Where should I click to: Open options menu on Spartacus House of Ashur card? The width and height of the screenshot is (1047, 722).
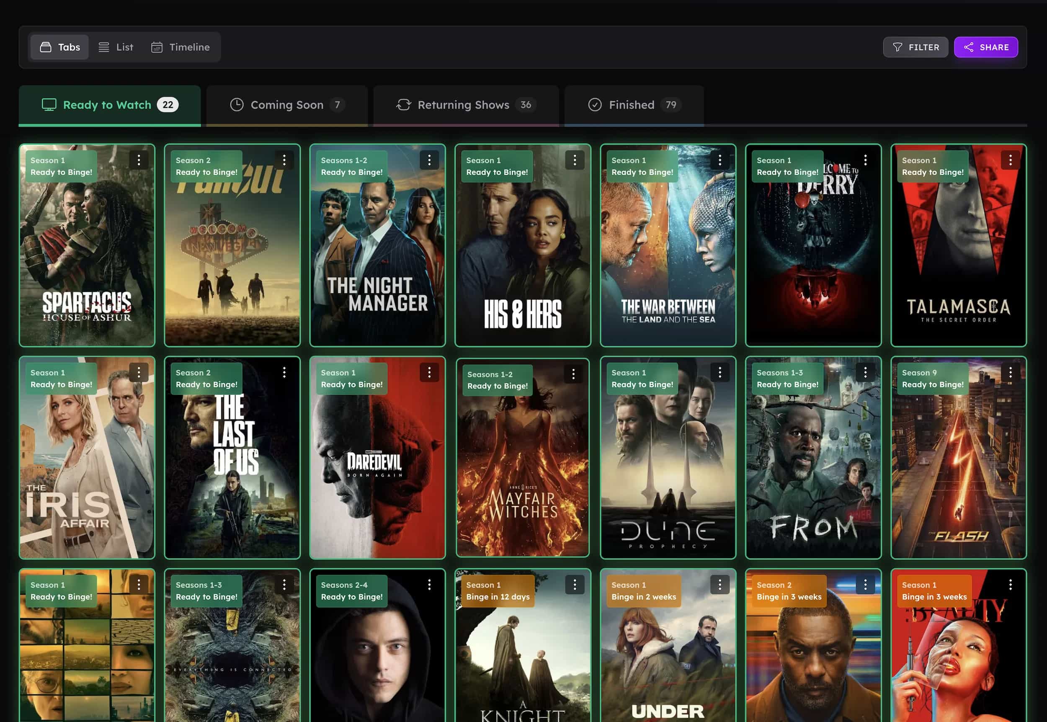click(x=139, y=160)
